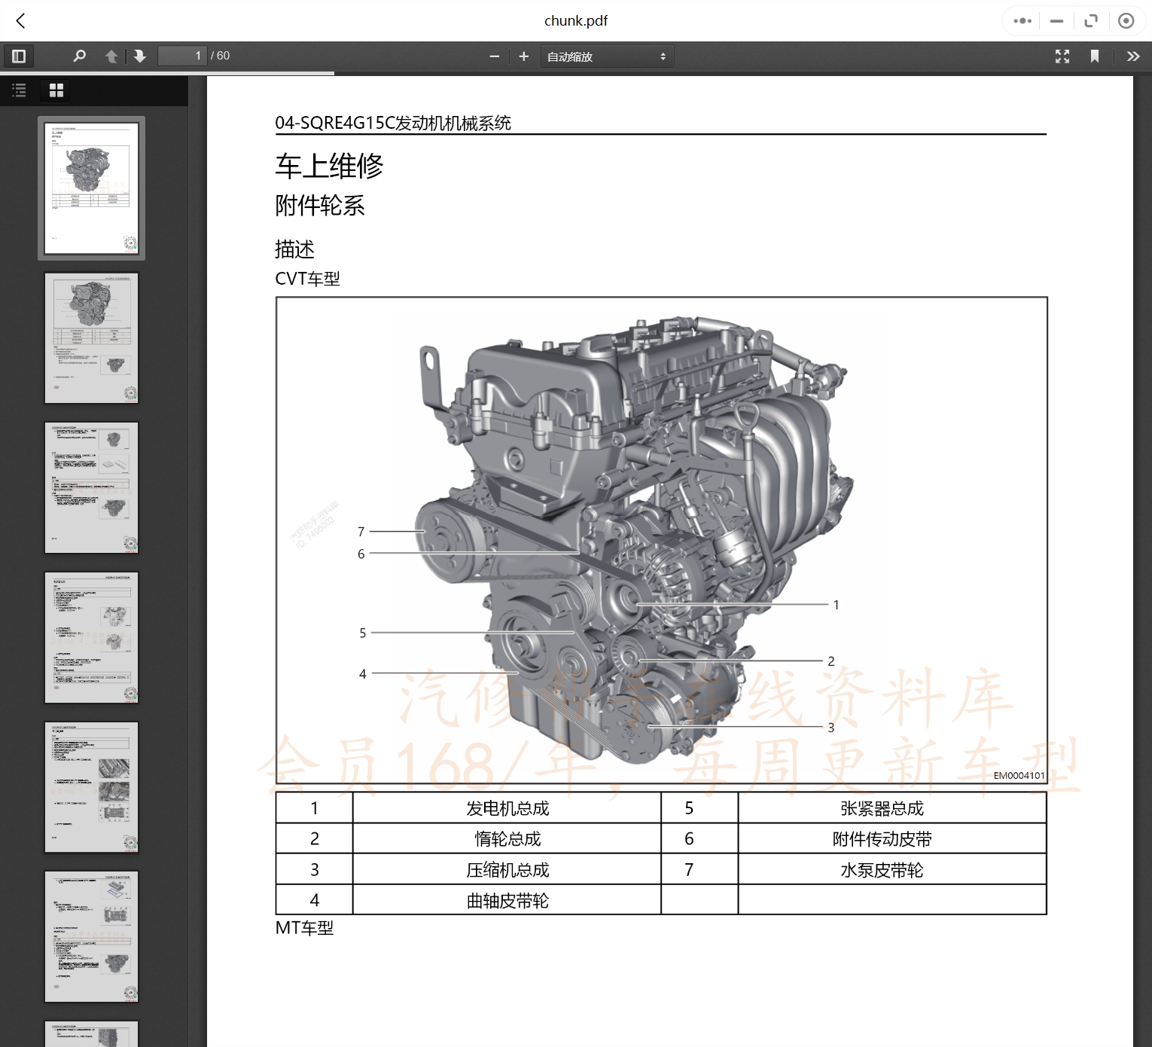Viewport: 1152px width, 1047px height.
Task: Switch sidebar to document outline view
Action: [x=19, y=90]
